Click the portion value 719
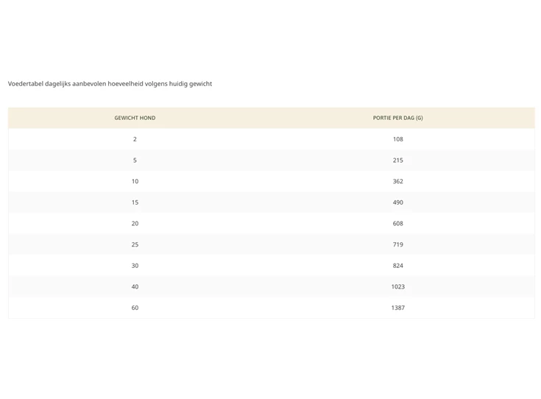 pyautogui.click(x=397, y=244)
